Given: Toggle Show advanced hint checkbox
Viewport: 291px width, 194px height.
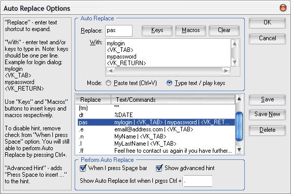Looking at the screenshot, I should pyautogui.click(x=159, y=168).
